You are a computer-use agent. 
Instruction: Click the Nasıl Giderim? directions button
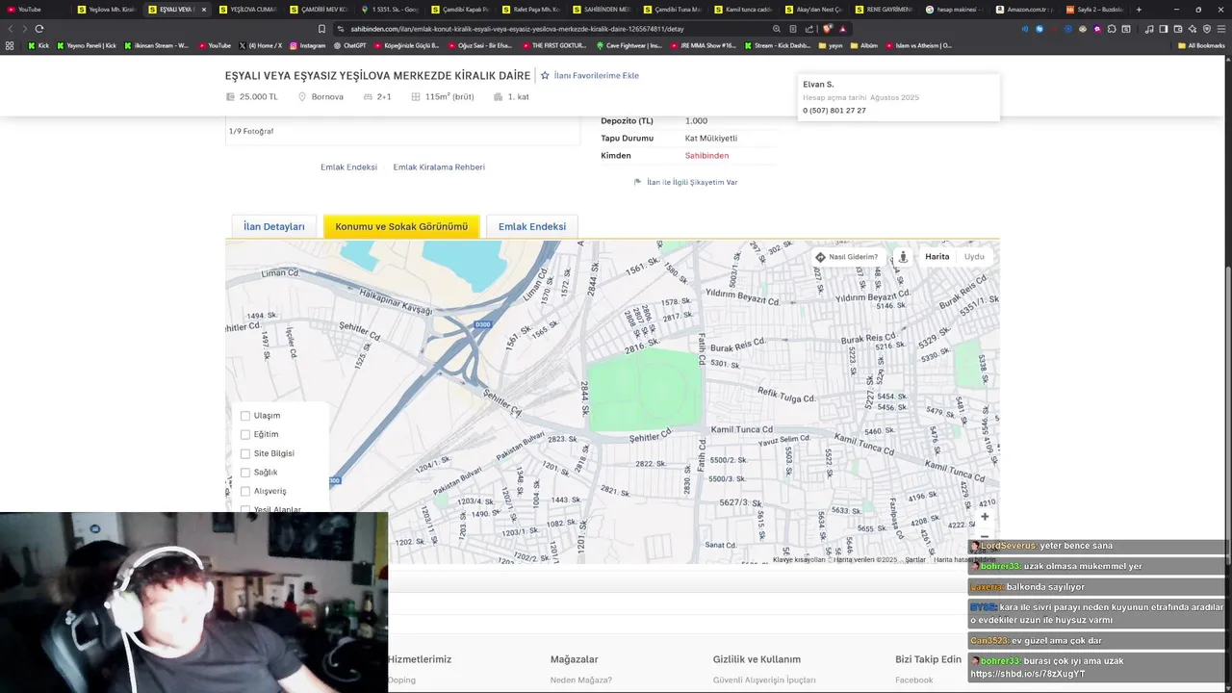(x=847, y=257)
